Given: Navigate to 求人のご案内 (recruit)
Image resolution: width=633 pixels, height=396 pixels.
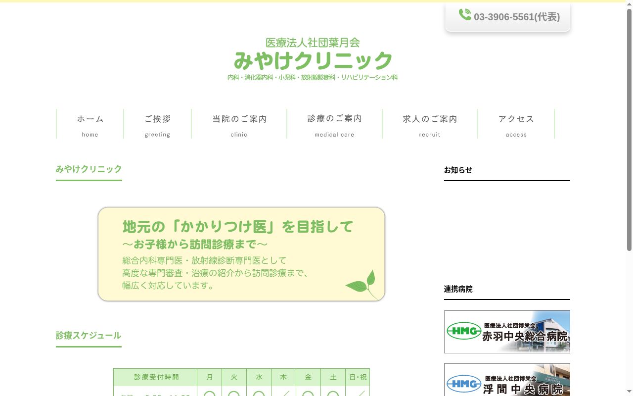Looking at the screenshot, I should (x=430, y=124).
